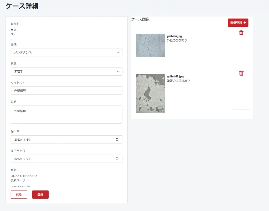Click the 発生日 field showing 2022/11/30
This screenshot has height=211, width=269.
[66, 140]
